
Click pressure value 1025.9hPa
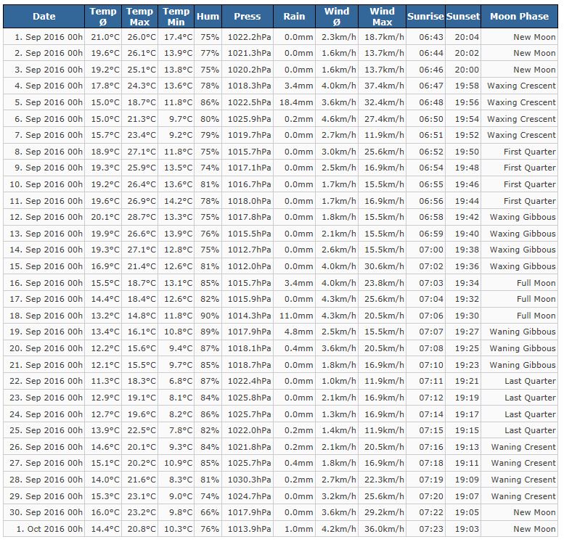(x=249, y=119)
